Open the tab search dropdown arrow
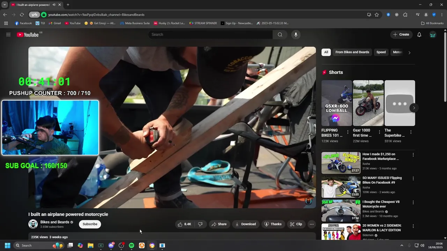 pyautogui.click(x=5, y=5)
